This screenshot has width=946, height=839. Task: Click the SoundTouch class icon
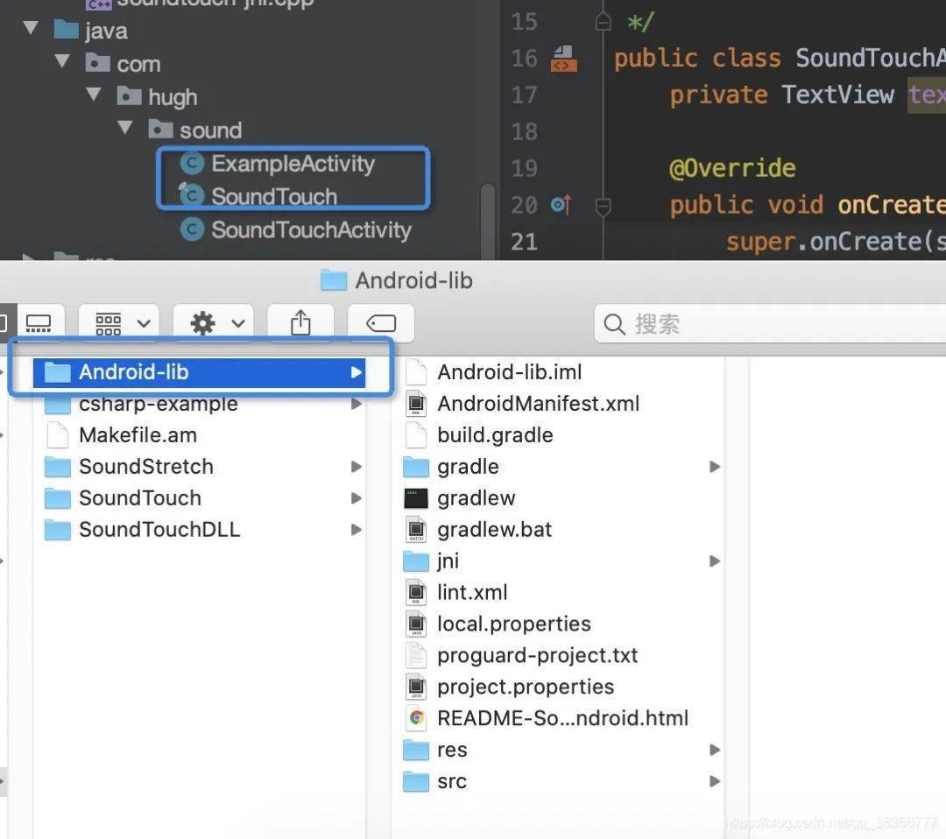pos(191,196)
